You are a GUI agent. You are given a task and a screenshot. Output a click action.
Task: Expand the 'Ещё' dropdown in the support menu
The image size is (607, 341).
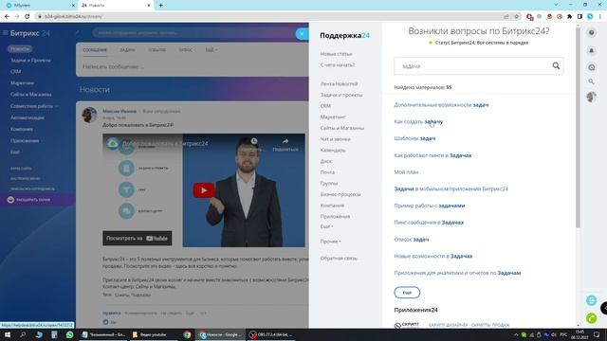pyautogui.click(x=326, y=226)
